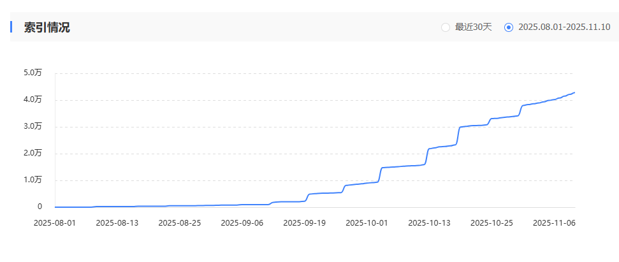619x262 pixels.
Task: Click the 2.0万 y-axis label
Action: (33, 153)
